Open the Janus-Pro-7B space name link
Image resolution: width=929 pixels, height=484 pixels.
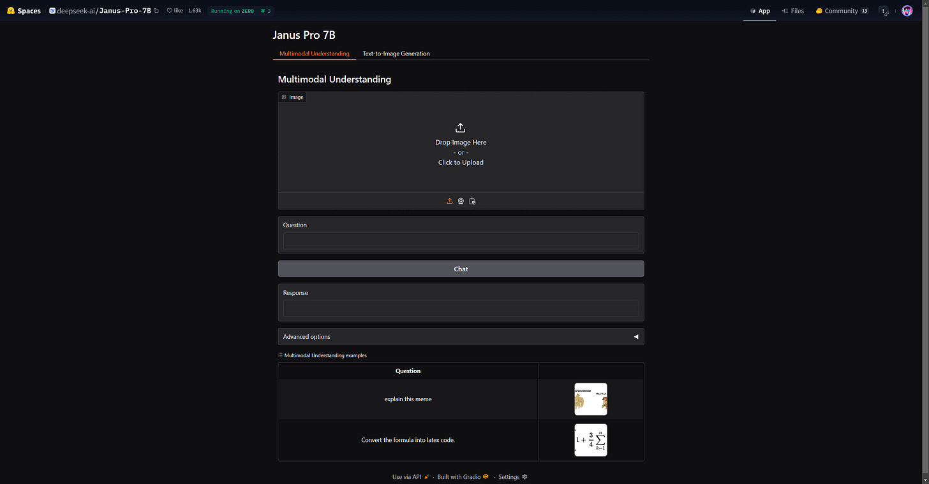[x=125, y=11]
